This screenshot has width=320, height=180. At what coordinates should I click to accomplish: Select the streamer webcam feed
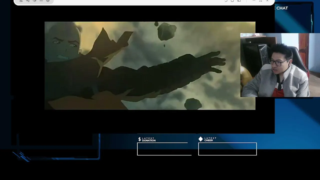click(x=280, y=65)
